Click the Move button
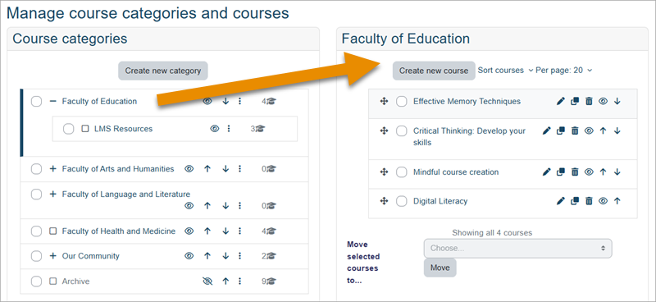 point(440,268)
